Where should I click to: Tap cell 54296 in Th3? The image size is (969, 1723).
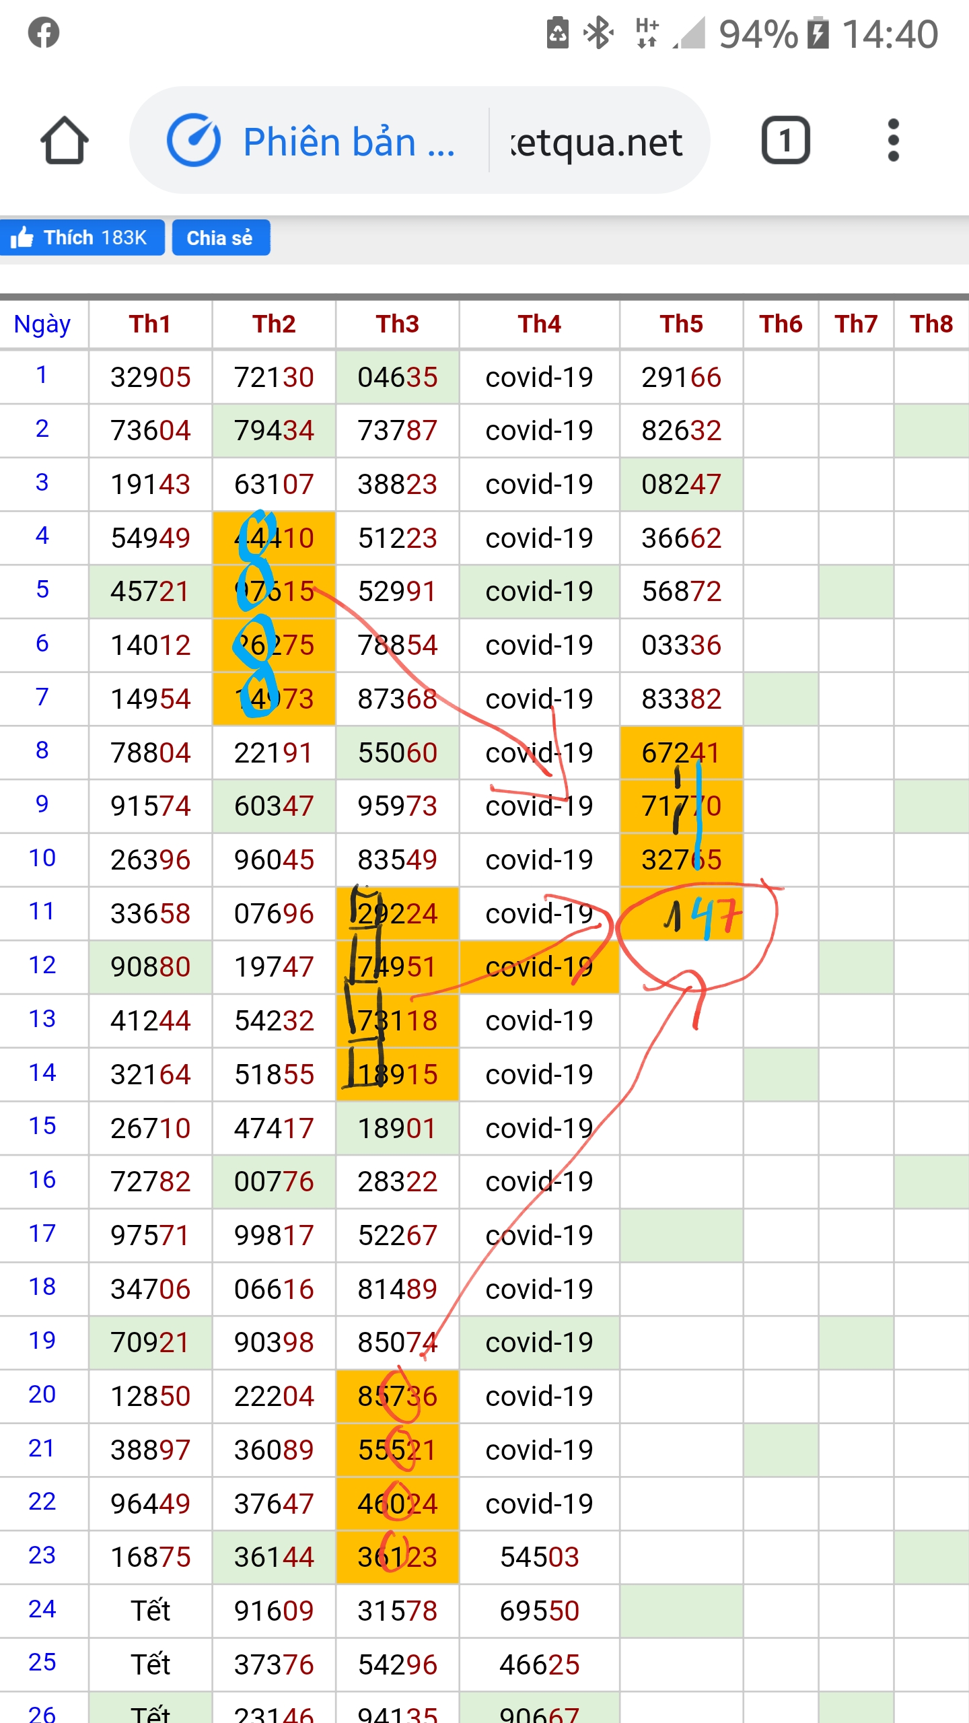point(398,1665)
